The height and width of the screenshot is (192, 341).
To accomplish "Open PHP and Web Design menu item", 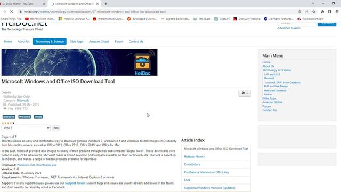I will (x=276, y=86).
